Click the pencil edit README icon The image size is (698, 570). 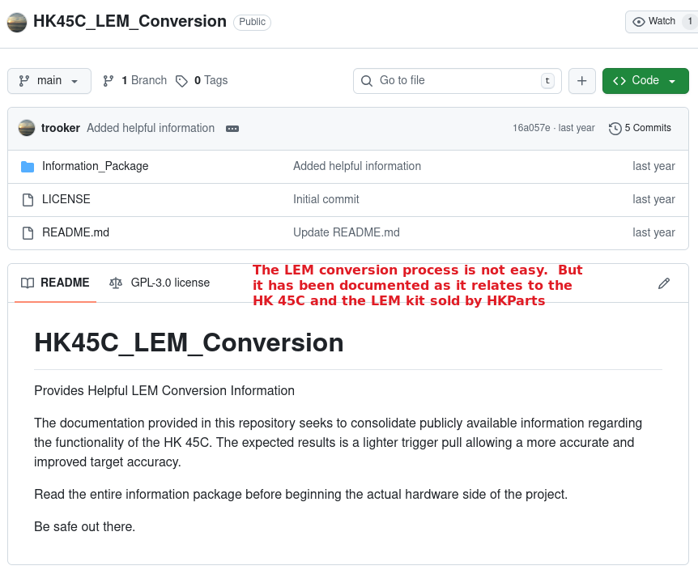pyautogui.click(x=664, y=283)
